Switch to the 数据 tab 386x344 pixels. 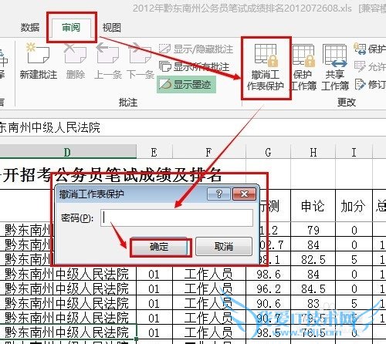30,27
